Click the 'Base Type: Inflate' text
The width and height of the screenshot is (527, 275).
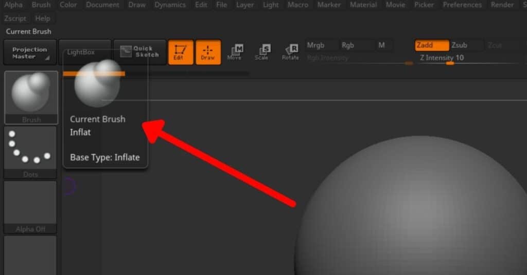point(105,158)
